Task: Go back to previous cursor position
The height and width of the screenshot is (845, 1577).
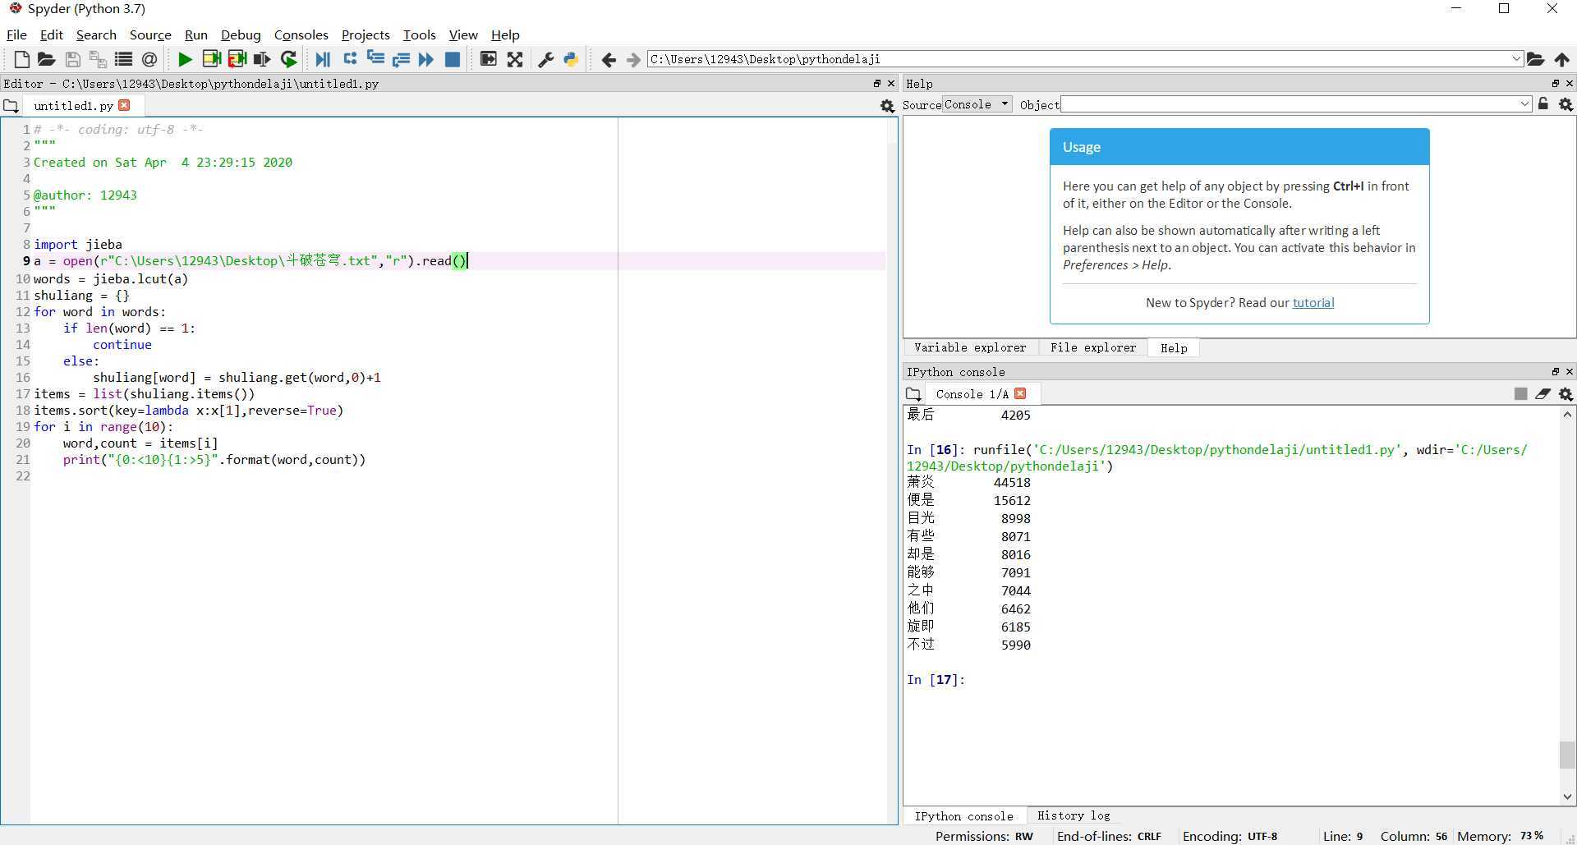Action: 609,59
